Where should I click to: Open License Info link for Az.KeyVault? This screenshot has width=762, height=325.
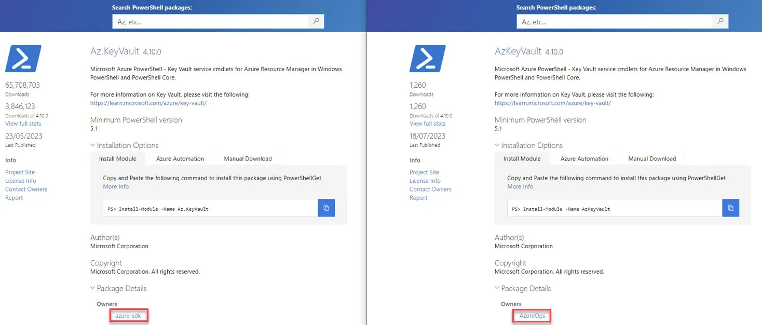[21, 181]
